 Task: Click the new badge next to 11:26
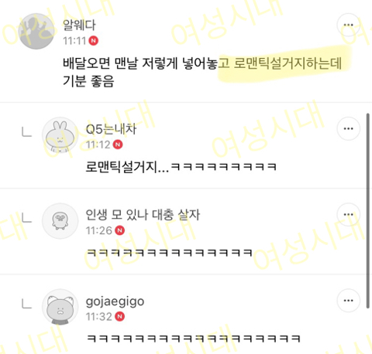click(x=119, y=230)
